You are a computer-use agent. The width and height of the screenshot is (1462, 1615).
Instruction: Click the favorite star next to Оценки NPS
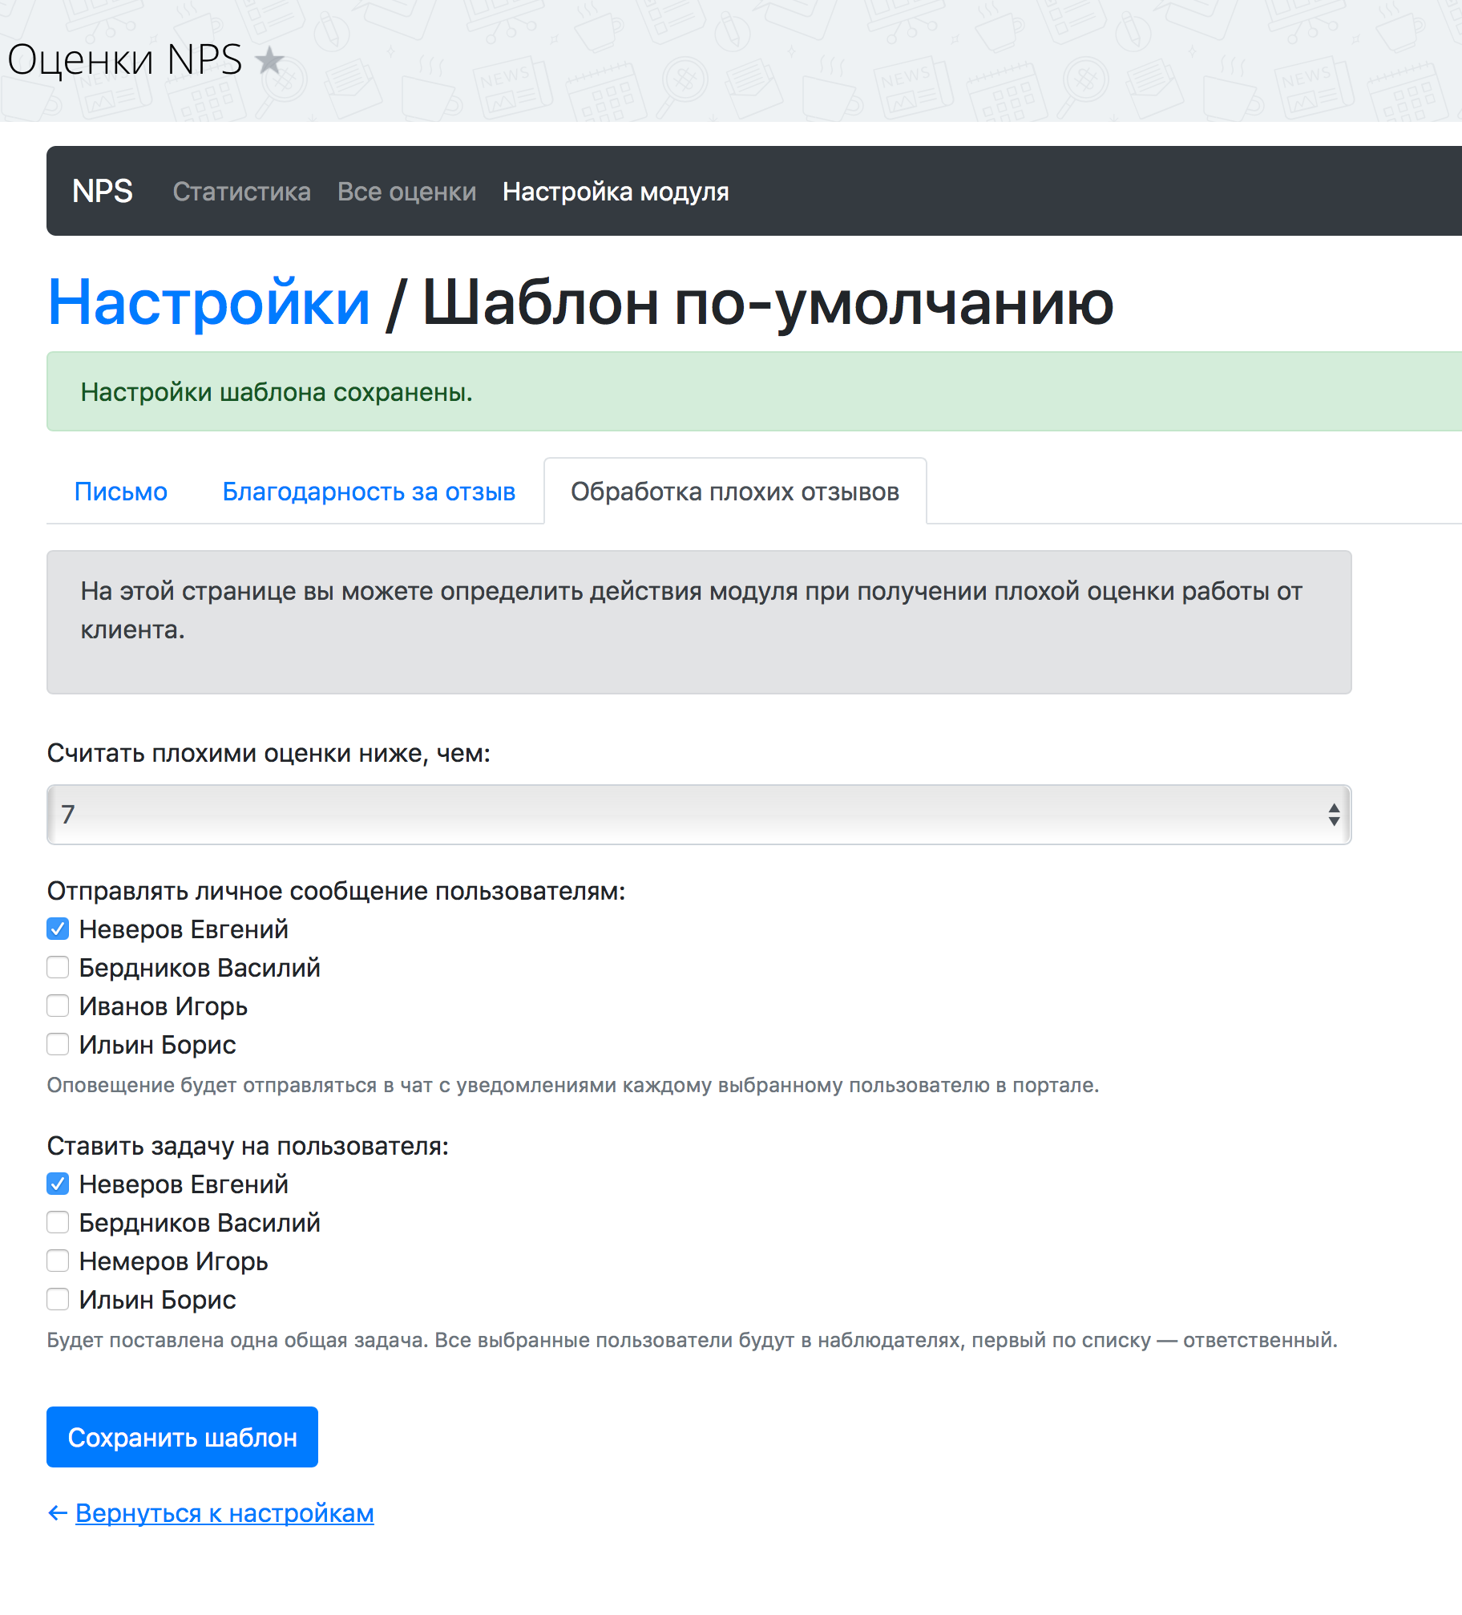tap(270, 60)
